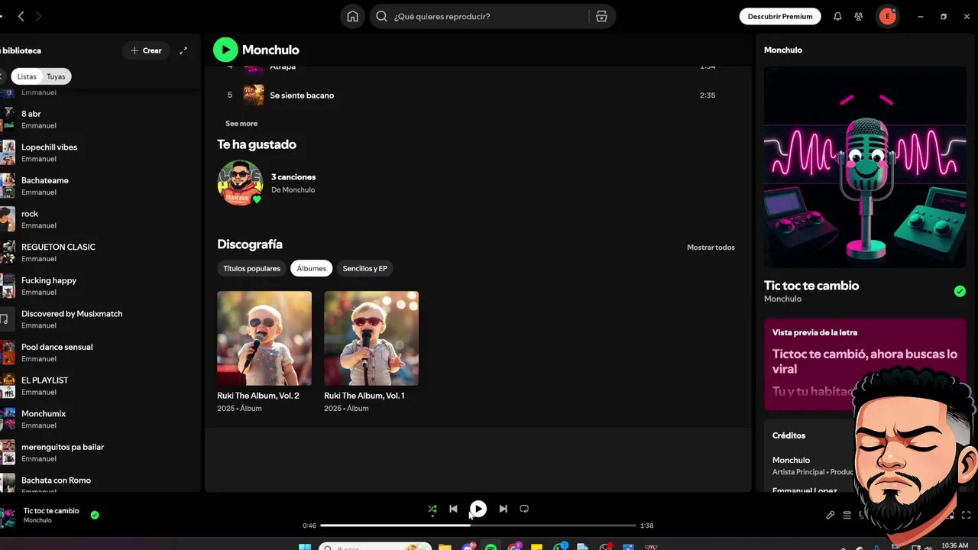Viewport: 978px width, 550px height.
Task: Select the Listas filter chip
Action: coord(27,76)
